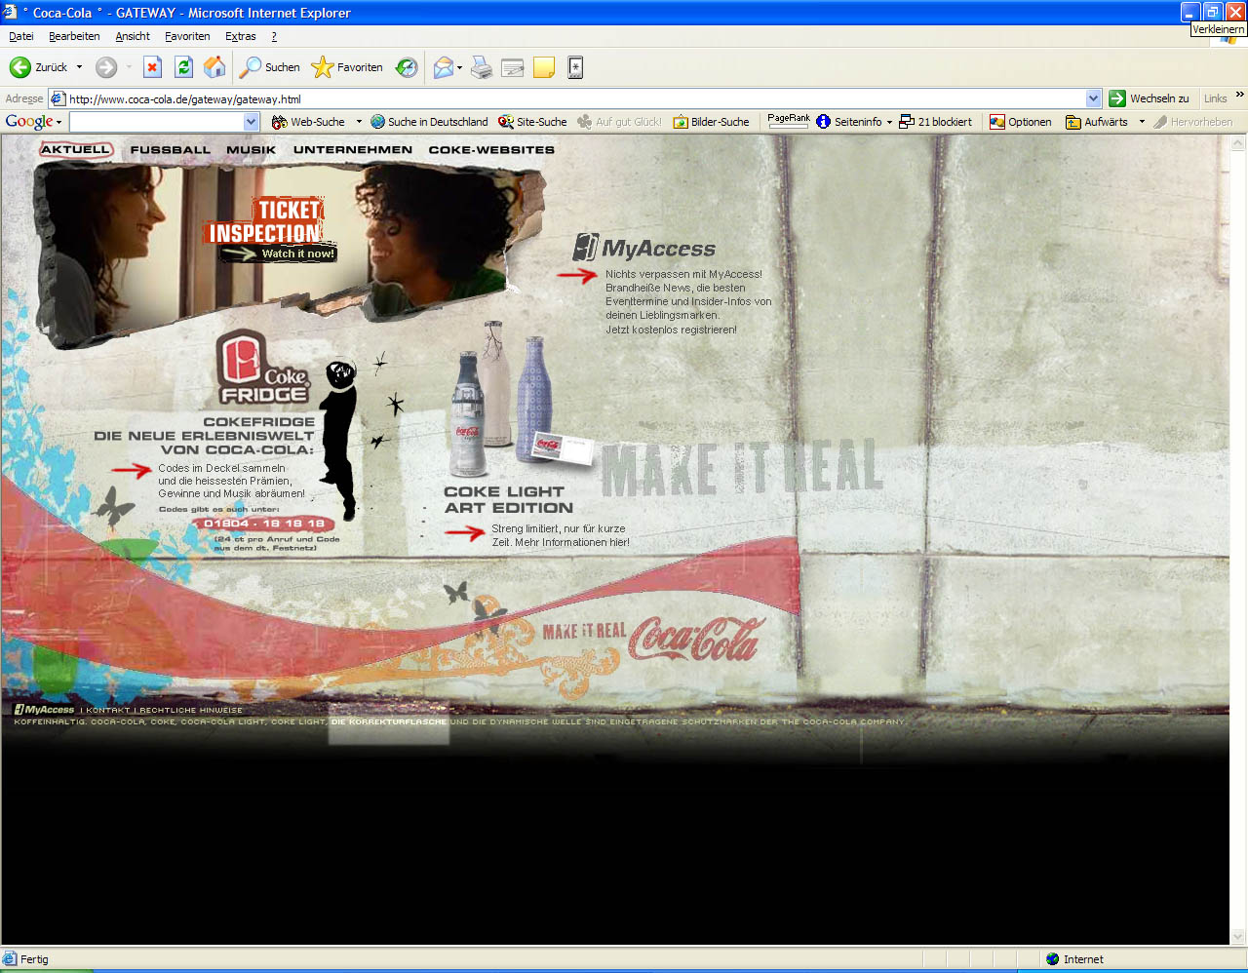Open the Extras menu
The image size is (1248, 973).
tap(241, 36)
